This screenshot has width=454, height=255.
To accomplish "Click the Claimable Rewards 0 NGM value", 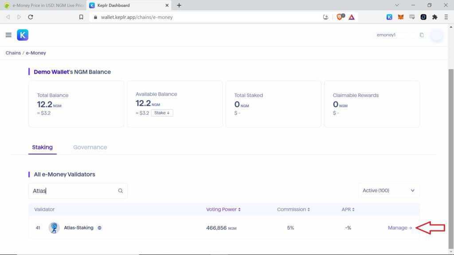I will (340, 104).
